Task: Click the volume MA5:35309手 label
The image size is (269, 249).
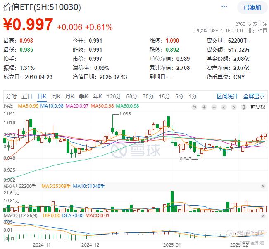Action: (56, 186)
